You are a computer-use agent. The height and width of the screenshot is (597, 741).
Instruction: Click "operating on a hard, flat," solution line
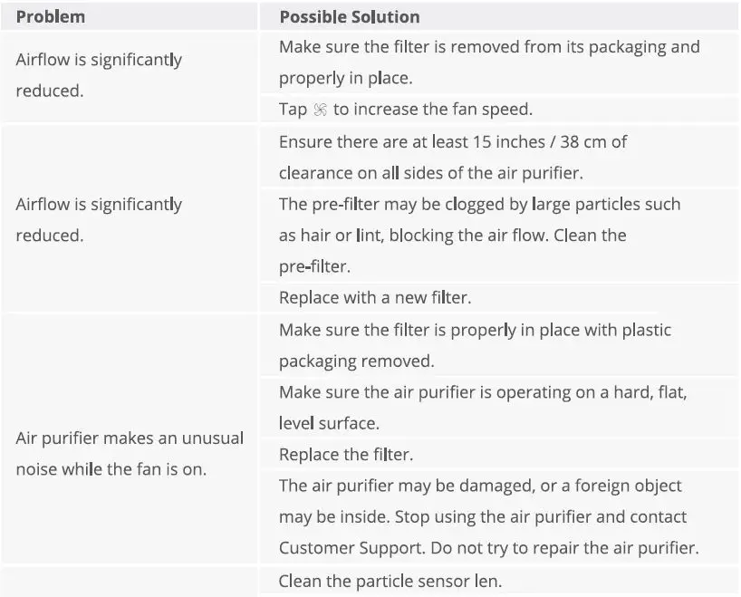tap(488, 391)
